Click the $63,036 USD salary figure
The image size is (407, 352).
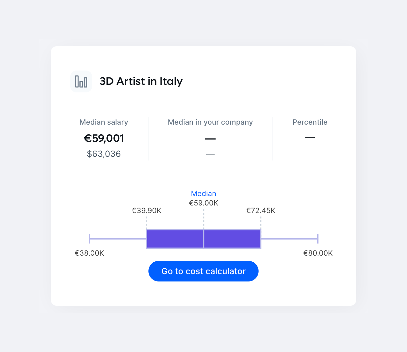[x=104, y=154]
